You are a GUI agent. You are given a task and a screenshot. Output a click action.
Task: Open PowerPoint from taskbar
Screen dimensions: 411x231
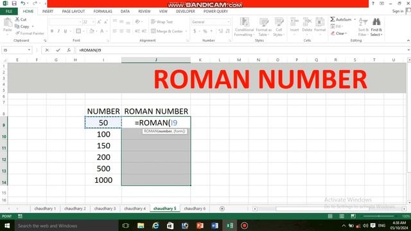point(200,225)
